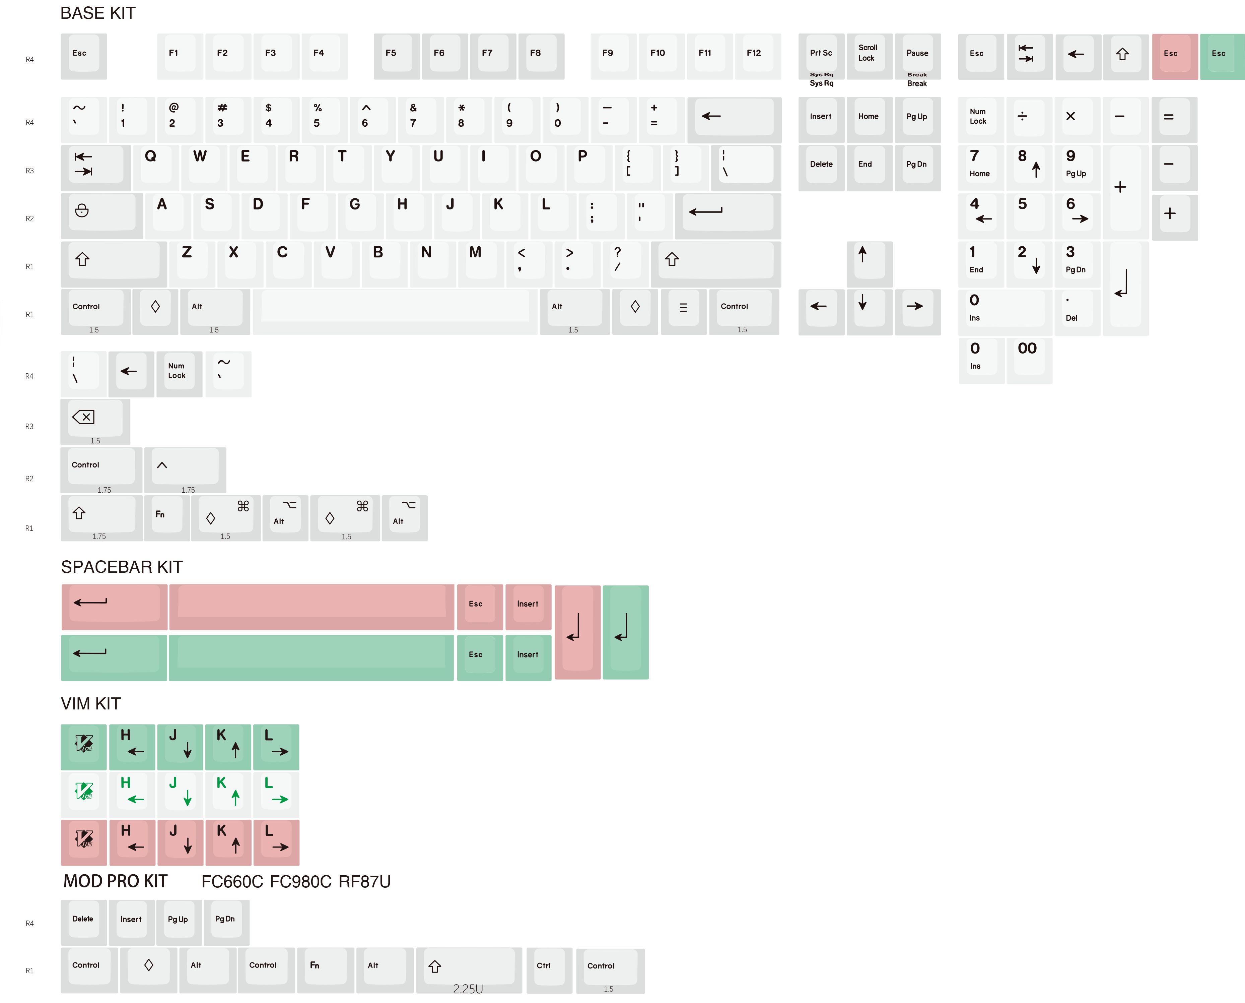The height and width of the screenshot is (1003, 1245).
Task: Click the Control 1.75 key in extras
Action: pos(101,470)
